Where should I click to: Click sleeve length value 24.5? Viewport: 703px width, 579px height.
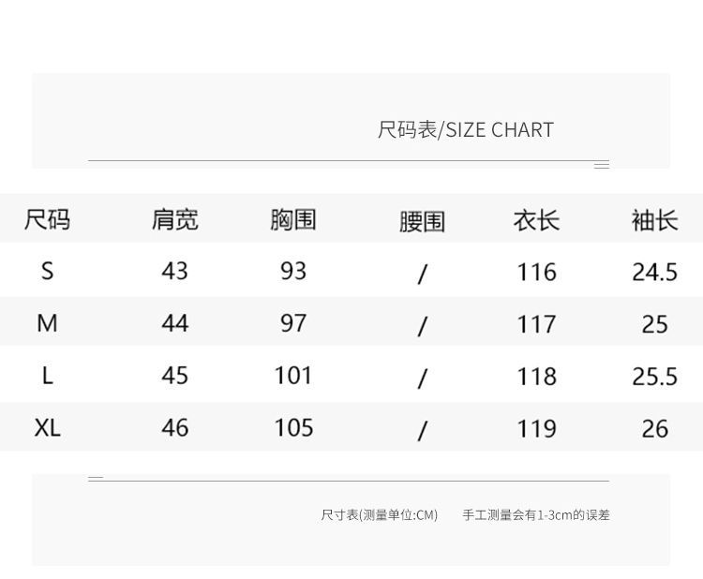point(655,272)
